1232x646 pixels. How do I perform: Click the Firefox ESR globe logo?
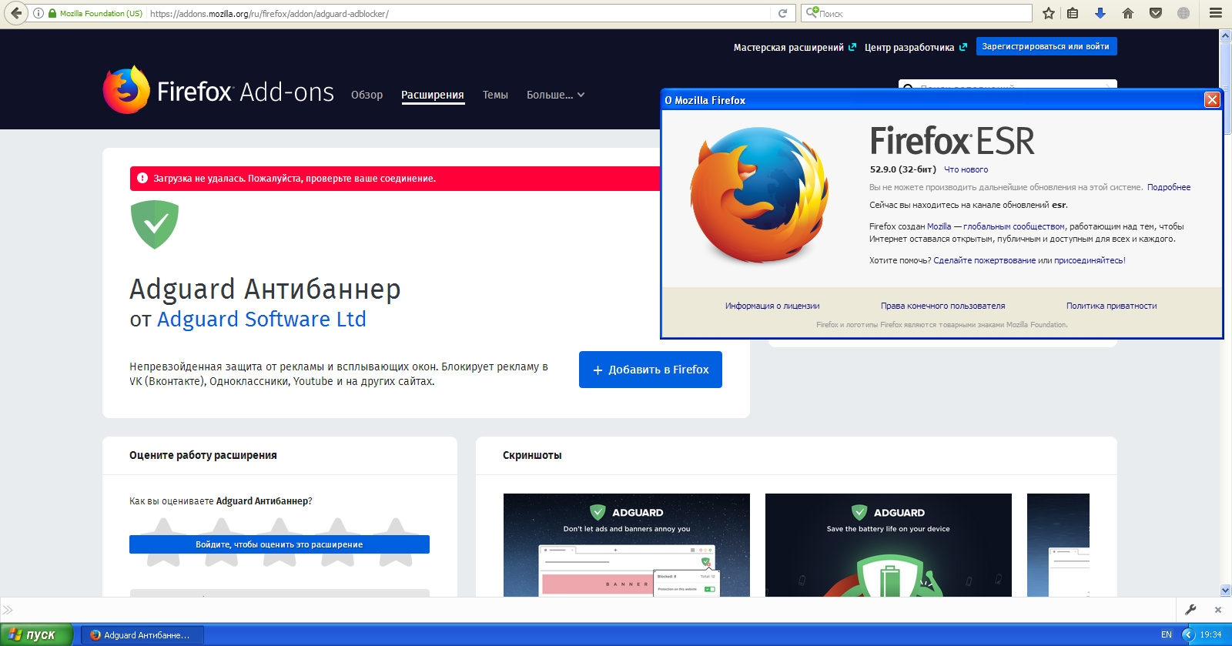tap(759, 196)
